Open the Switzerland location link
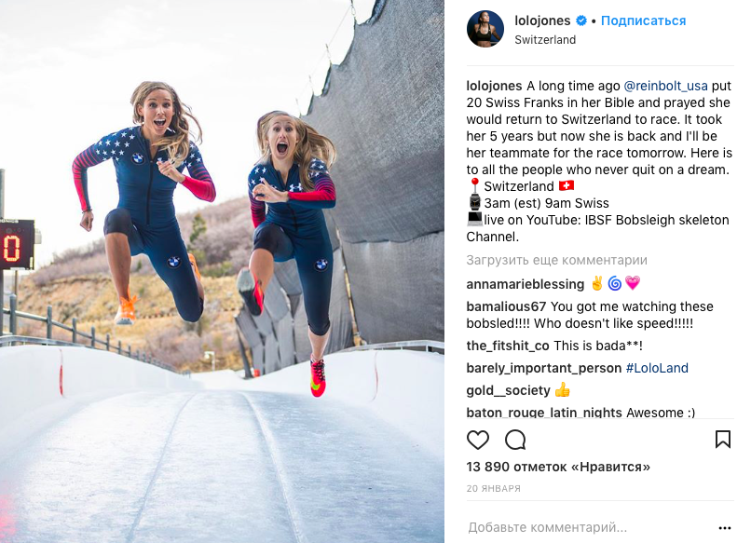The image size is (751, 543). click(x=545, y=40)
